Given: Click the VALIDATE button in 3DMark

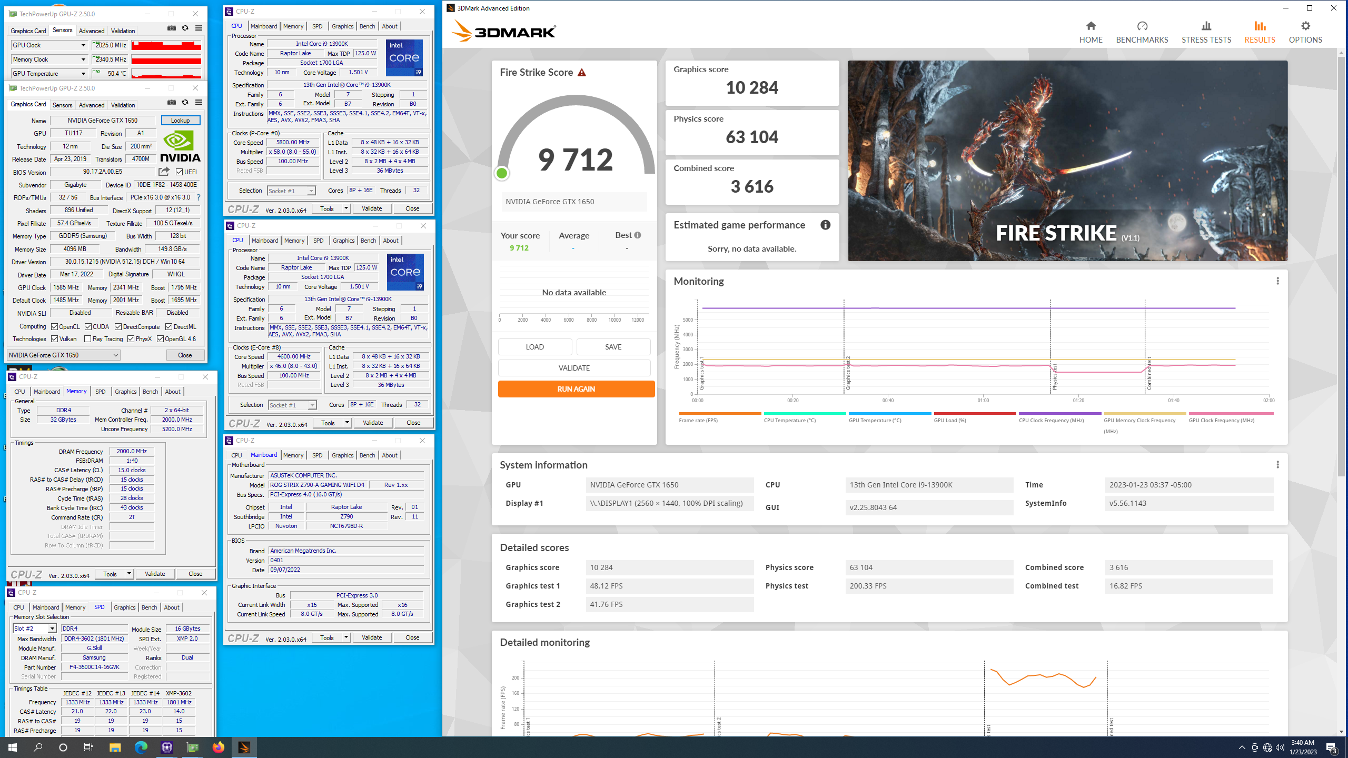Looking at the screenshot, I should click(x=574, y=368).
